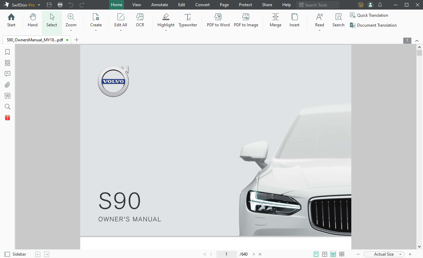Image resolution: width=423 pixels, height=258 pixels.
Task: Open the Comments sidebar panel
Action: point(8,74)
